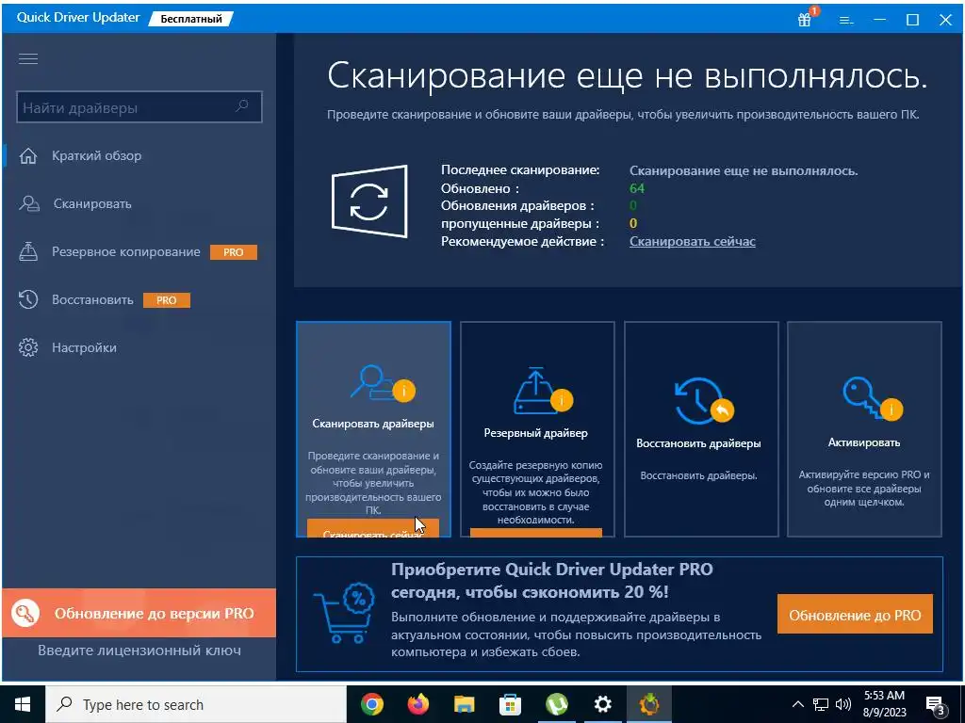Click the Рекомендуемое действие label
This screenshot has width=965, height=723.
pos(522,241)
